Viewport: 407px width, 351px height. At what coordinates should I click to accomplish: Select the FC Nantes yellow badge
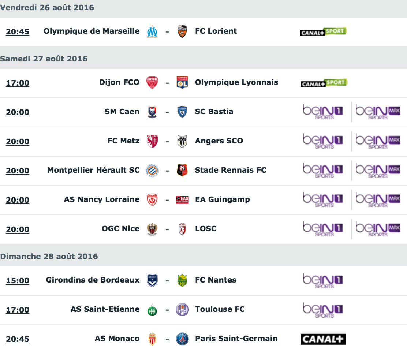182,280
